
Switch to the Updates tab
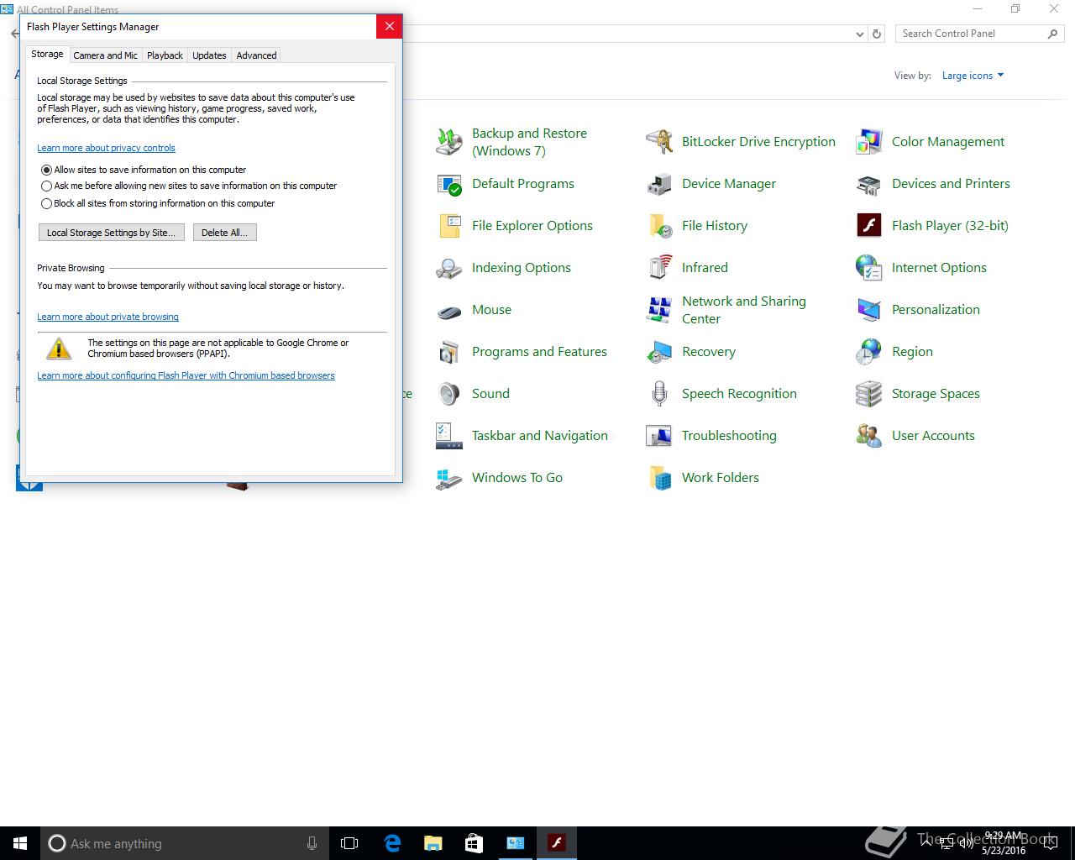[x=209, y=55]
